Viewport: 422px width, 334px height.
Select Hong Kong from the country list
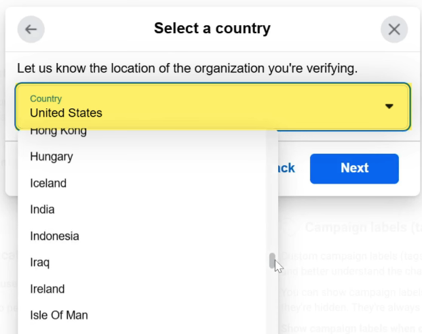tap(58, 131)
